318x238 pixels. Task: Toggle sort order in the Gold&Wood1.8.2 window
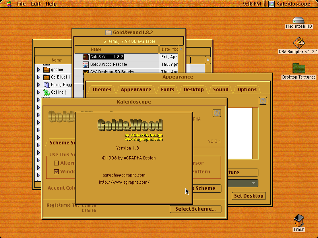(181, 49)
